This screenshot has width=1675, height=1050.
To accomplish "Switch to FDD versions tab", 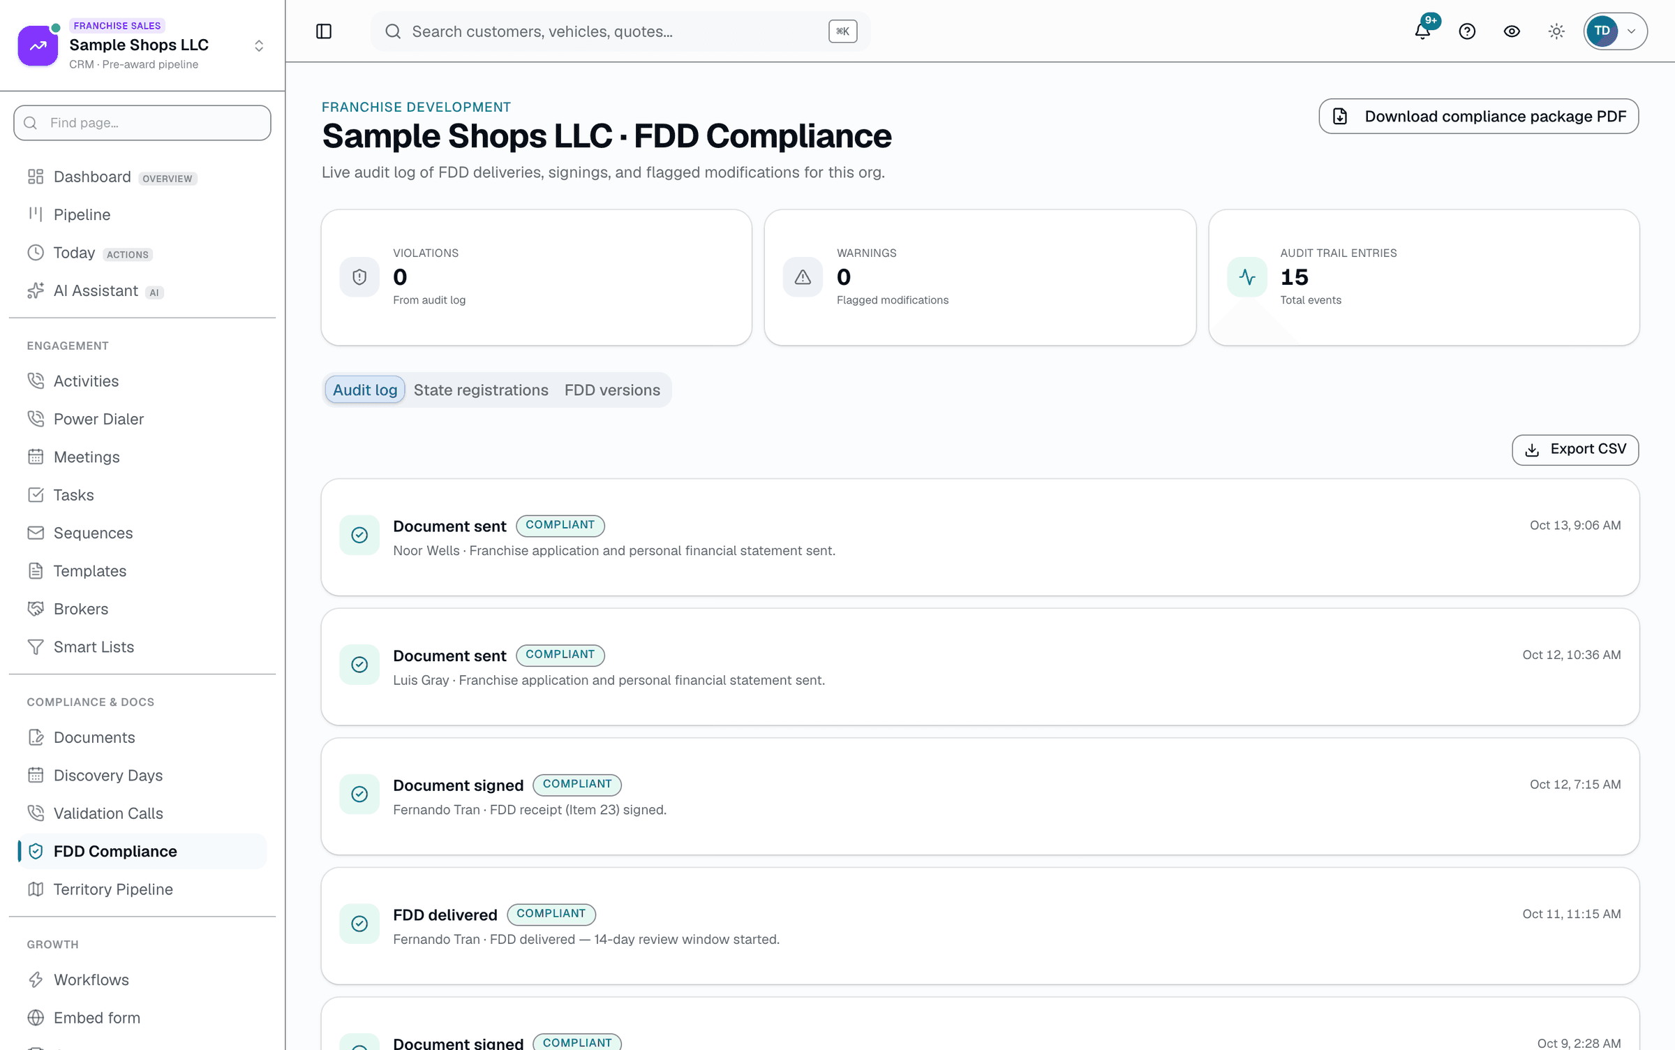I will tap(612, 390).
